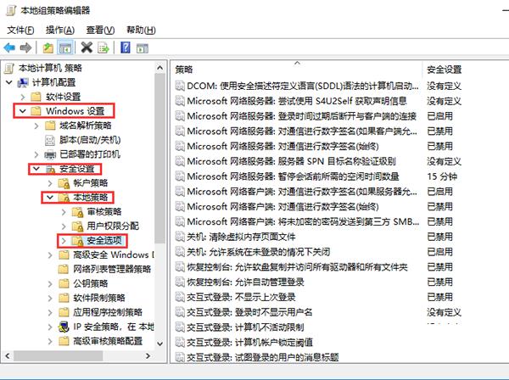Click tree pane scroll down arrow
This screenshot has height=380, width=509.
159,344
